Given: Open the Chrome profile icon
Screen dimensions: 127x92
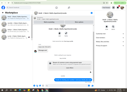Looking at the screenshot, I should pyautogui.click(x=111, y=3).
